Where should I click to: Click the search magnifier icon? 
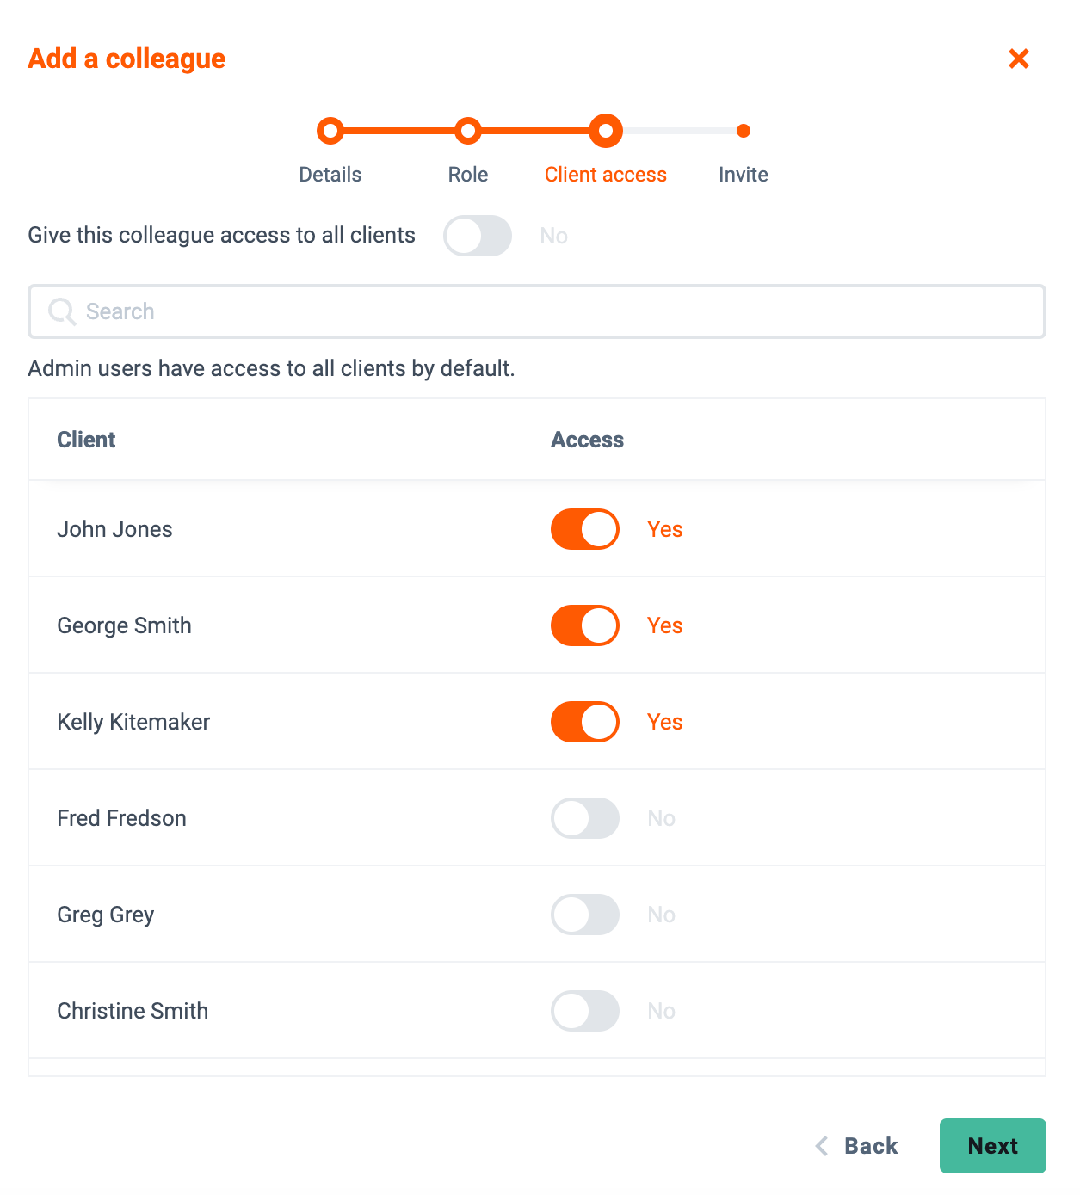(62, 311)
